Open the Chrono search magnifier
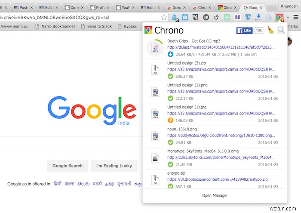This screenshot has width=301, height=213. click(281, 30)
